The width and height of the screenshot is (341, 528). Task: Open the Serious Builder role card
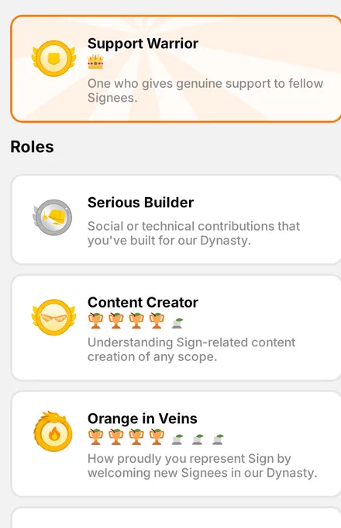176,220
